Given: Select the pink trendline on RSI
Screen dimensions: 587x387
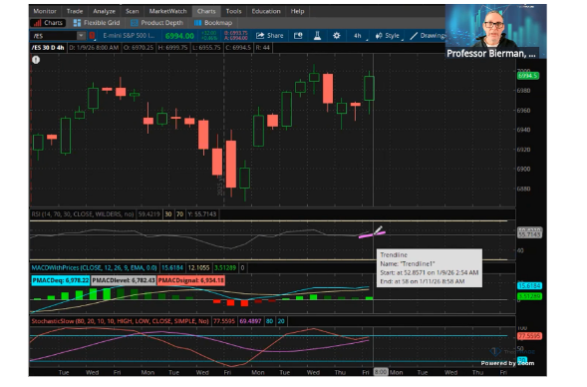Looking at the screenshot, I should [x=372, y=235].
